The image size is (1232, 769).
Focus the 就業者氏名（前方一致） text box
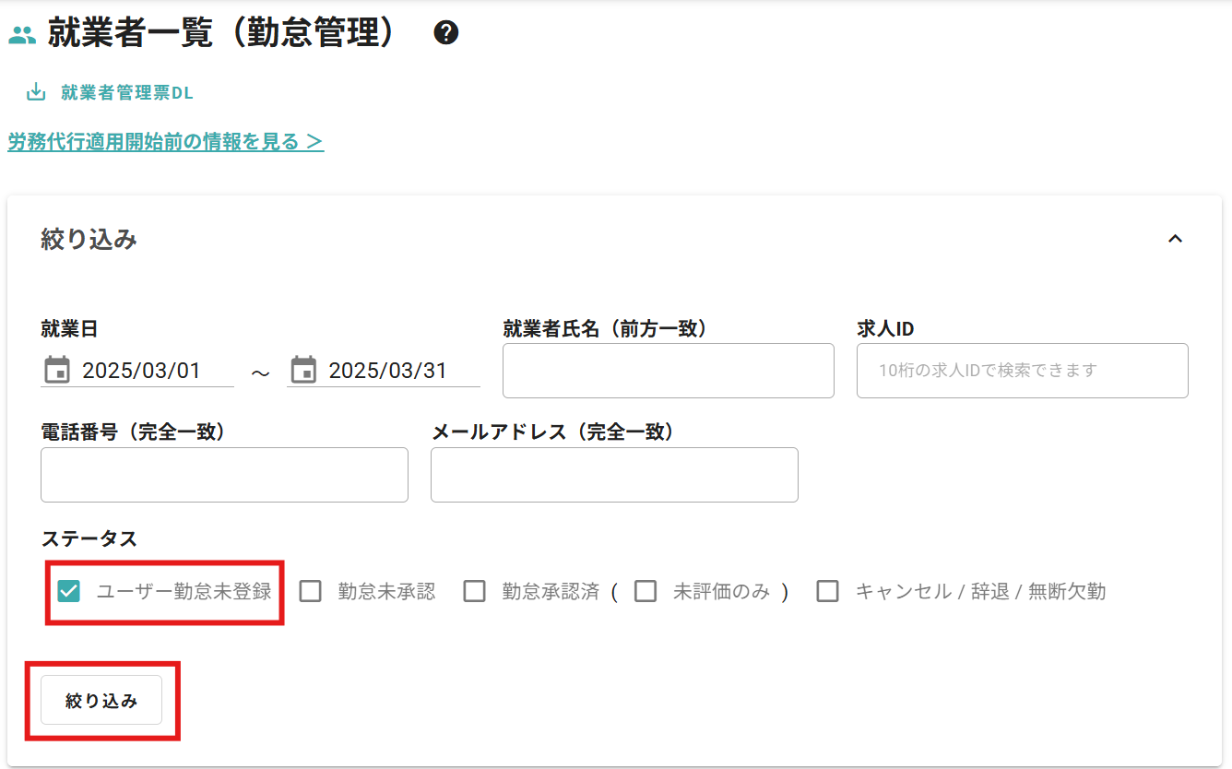(x=668, y=371)
